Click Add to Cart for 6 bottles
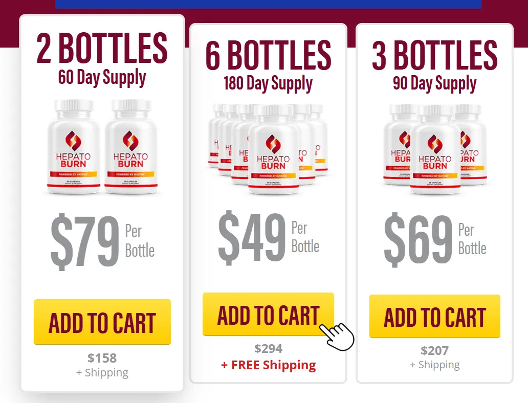The image size is (528, 403). (x=268, y=314)
